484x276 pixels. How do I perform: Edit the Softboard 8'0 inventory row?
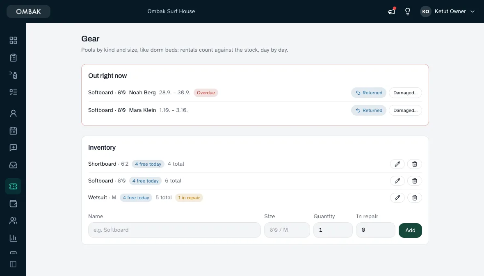click(x=397, y=181)
